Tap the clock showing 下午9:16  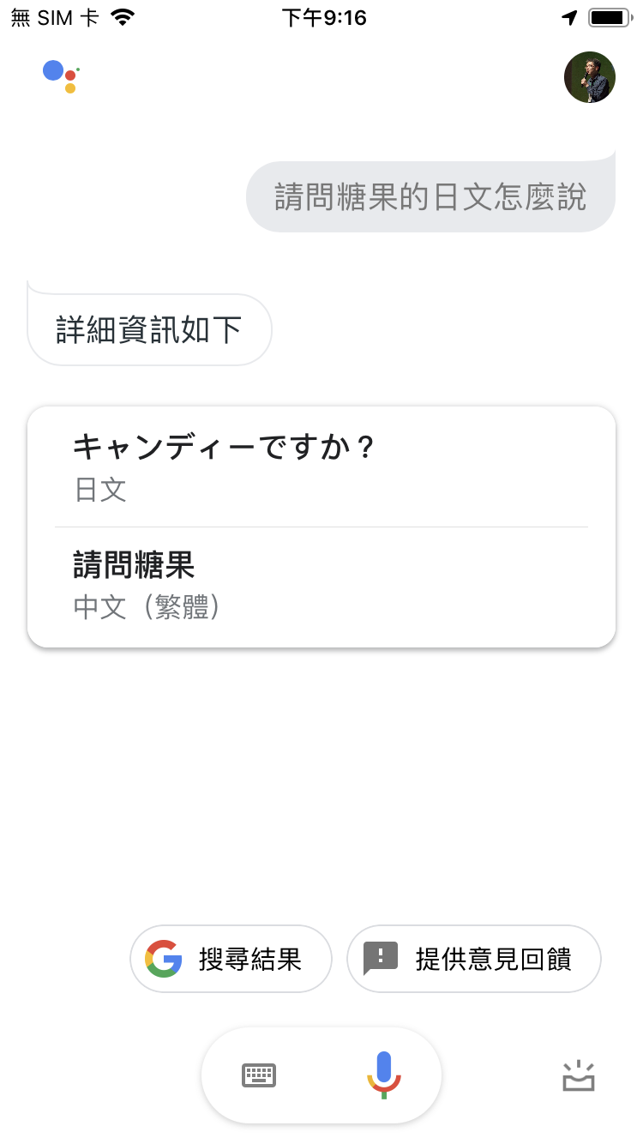pyautogui.click(x=324, y=17)
